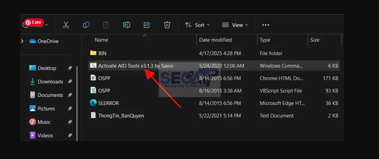Image resolution: width=379 pixels, height=159 pixels.
Task: Open Videos in quick access
Action: 41,136
